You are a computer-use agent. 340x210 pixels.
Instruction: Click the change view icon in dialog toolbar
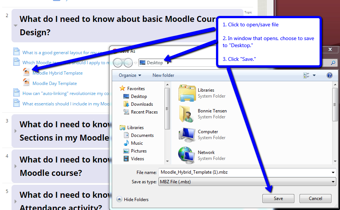tap(306, 75)
